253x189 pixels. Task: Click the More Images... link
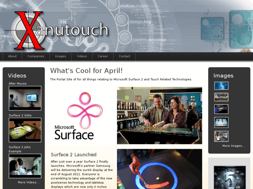coord(234,146)
